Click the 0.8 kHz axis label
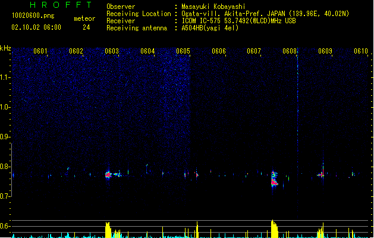The image size is (374, 238). [5, 167]
